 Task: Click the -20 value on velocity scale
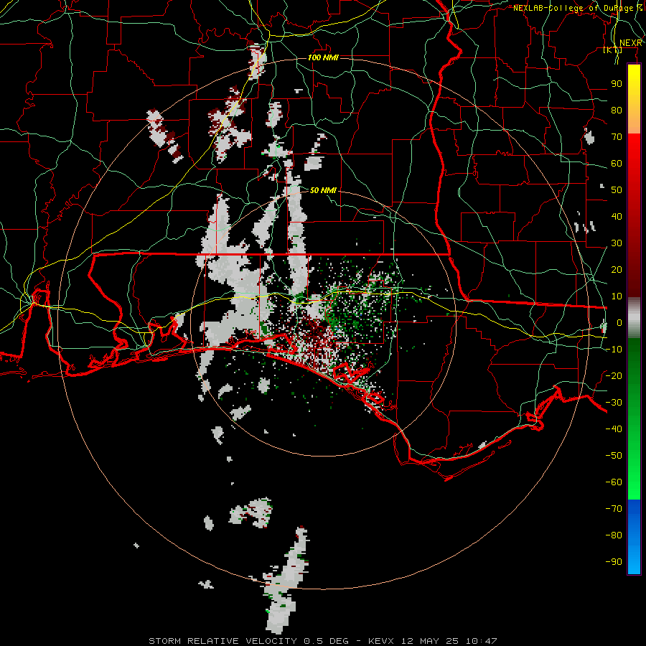pyautogui.click(x=614, y=375)
